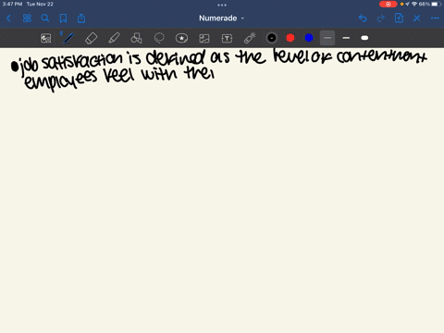Open the share export icon

click(x=81, y=18)
